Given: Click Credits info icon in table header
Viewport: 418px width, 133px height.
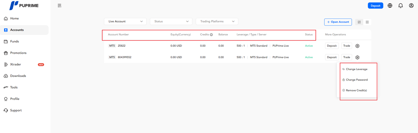Looking at the screenshot, I should pyautogui.click(x=211, y=34).
